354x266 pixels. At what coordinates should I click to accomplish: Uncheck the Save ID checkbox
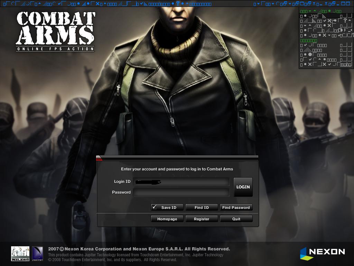click(167, 207)
